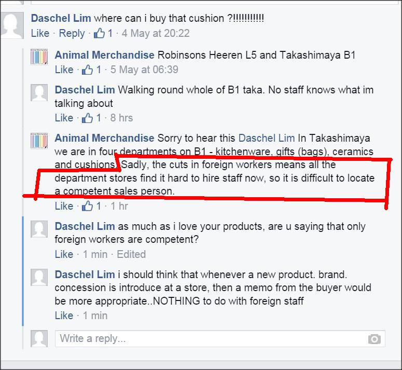
Task: Click thumbs-up icon on the Robinsons Heeren reply
Action: tap(88, 70)
